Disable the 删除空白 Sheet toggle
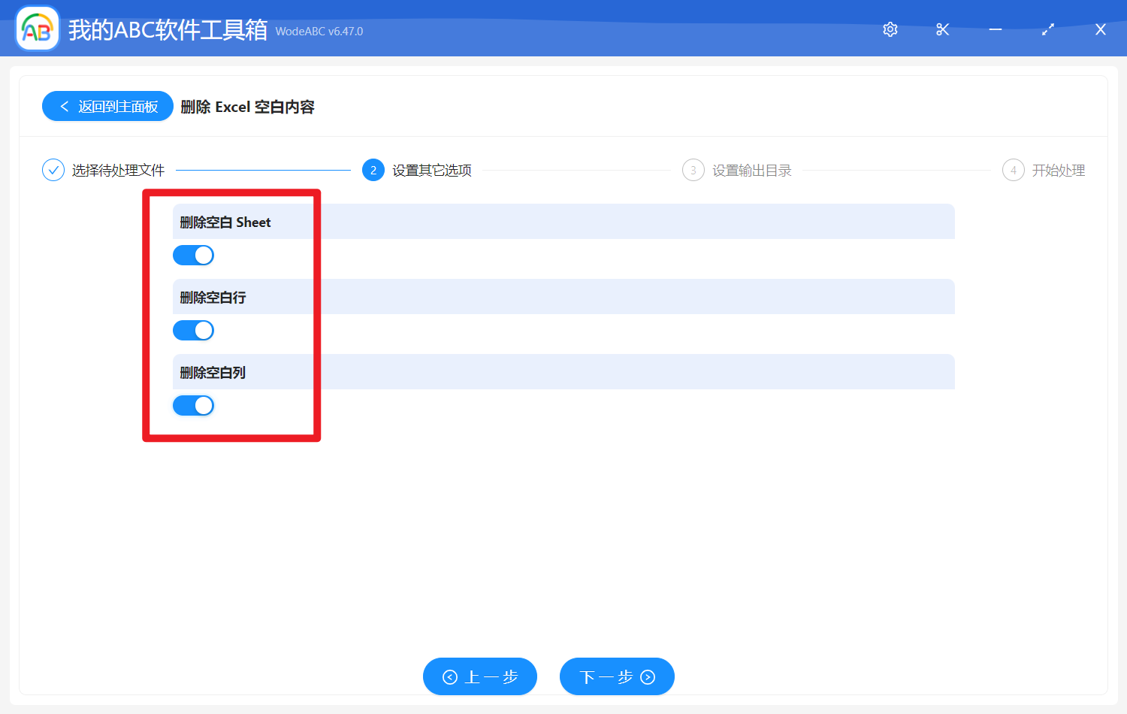The height and width of the screenshot is (714, 1127). click(x=193, y=255)
